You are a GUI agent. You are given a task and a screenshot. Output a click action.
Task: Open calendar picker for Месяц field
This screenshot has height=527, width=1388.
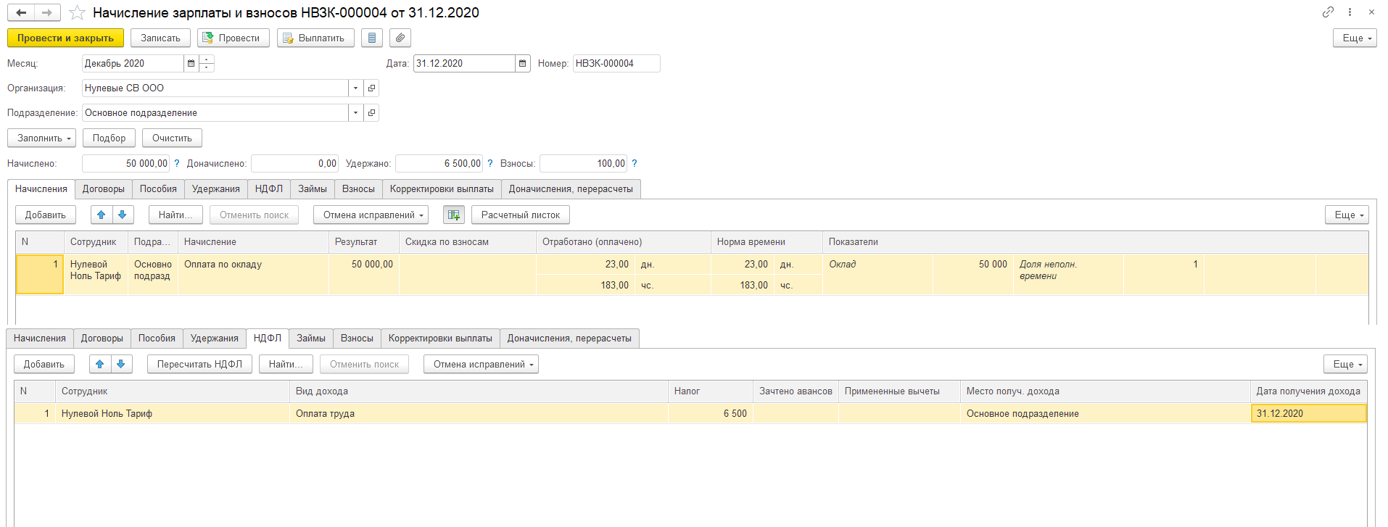[191, 64]
